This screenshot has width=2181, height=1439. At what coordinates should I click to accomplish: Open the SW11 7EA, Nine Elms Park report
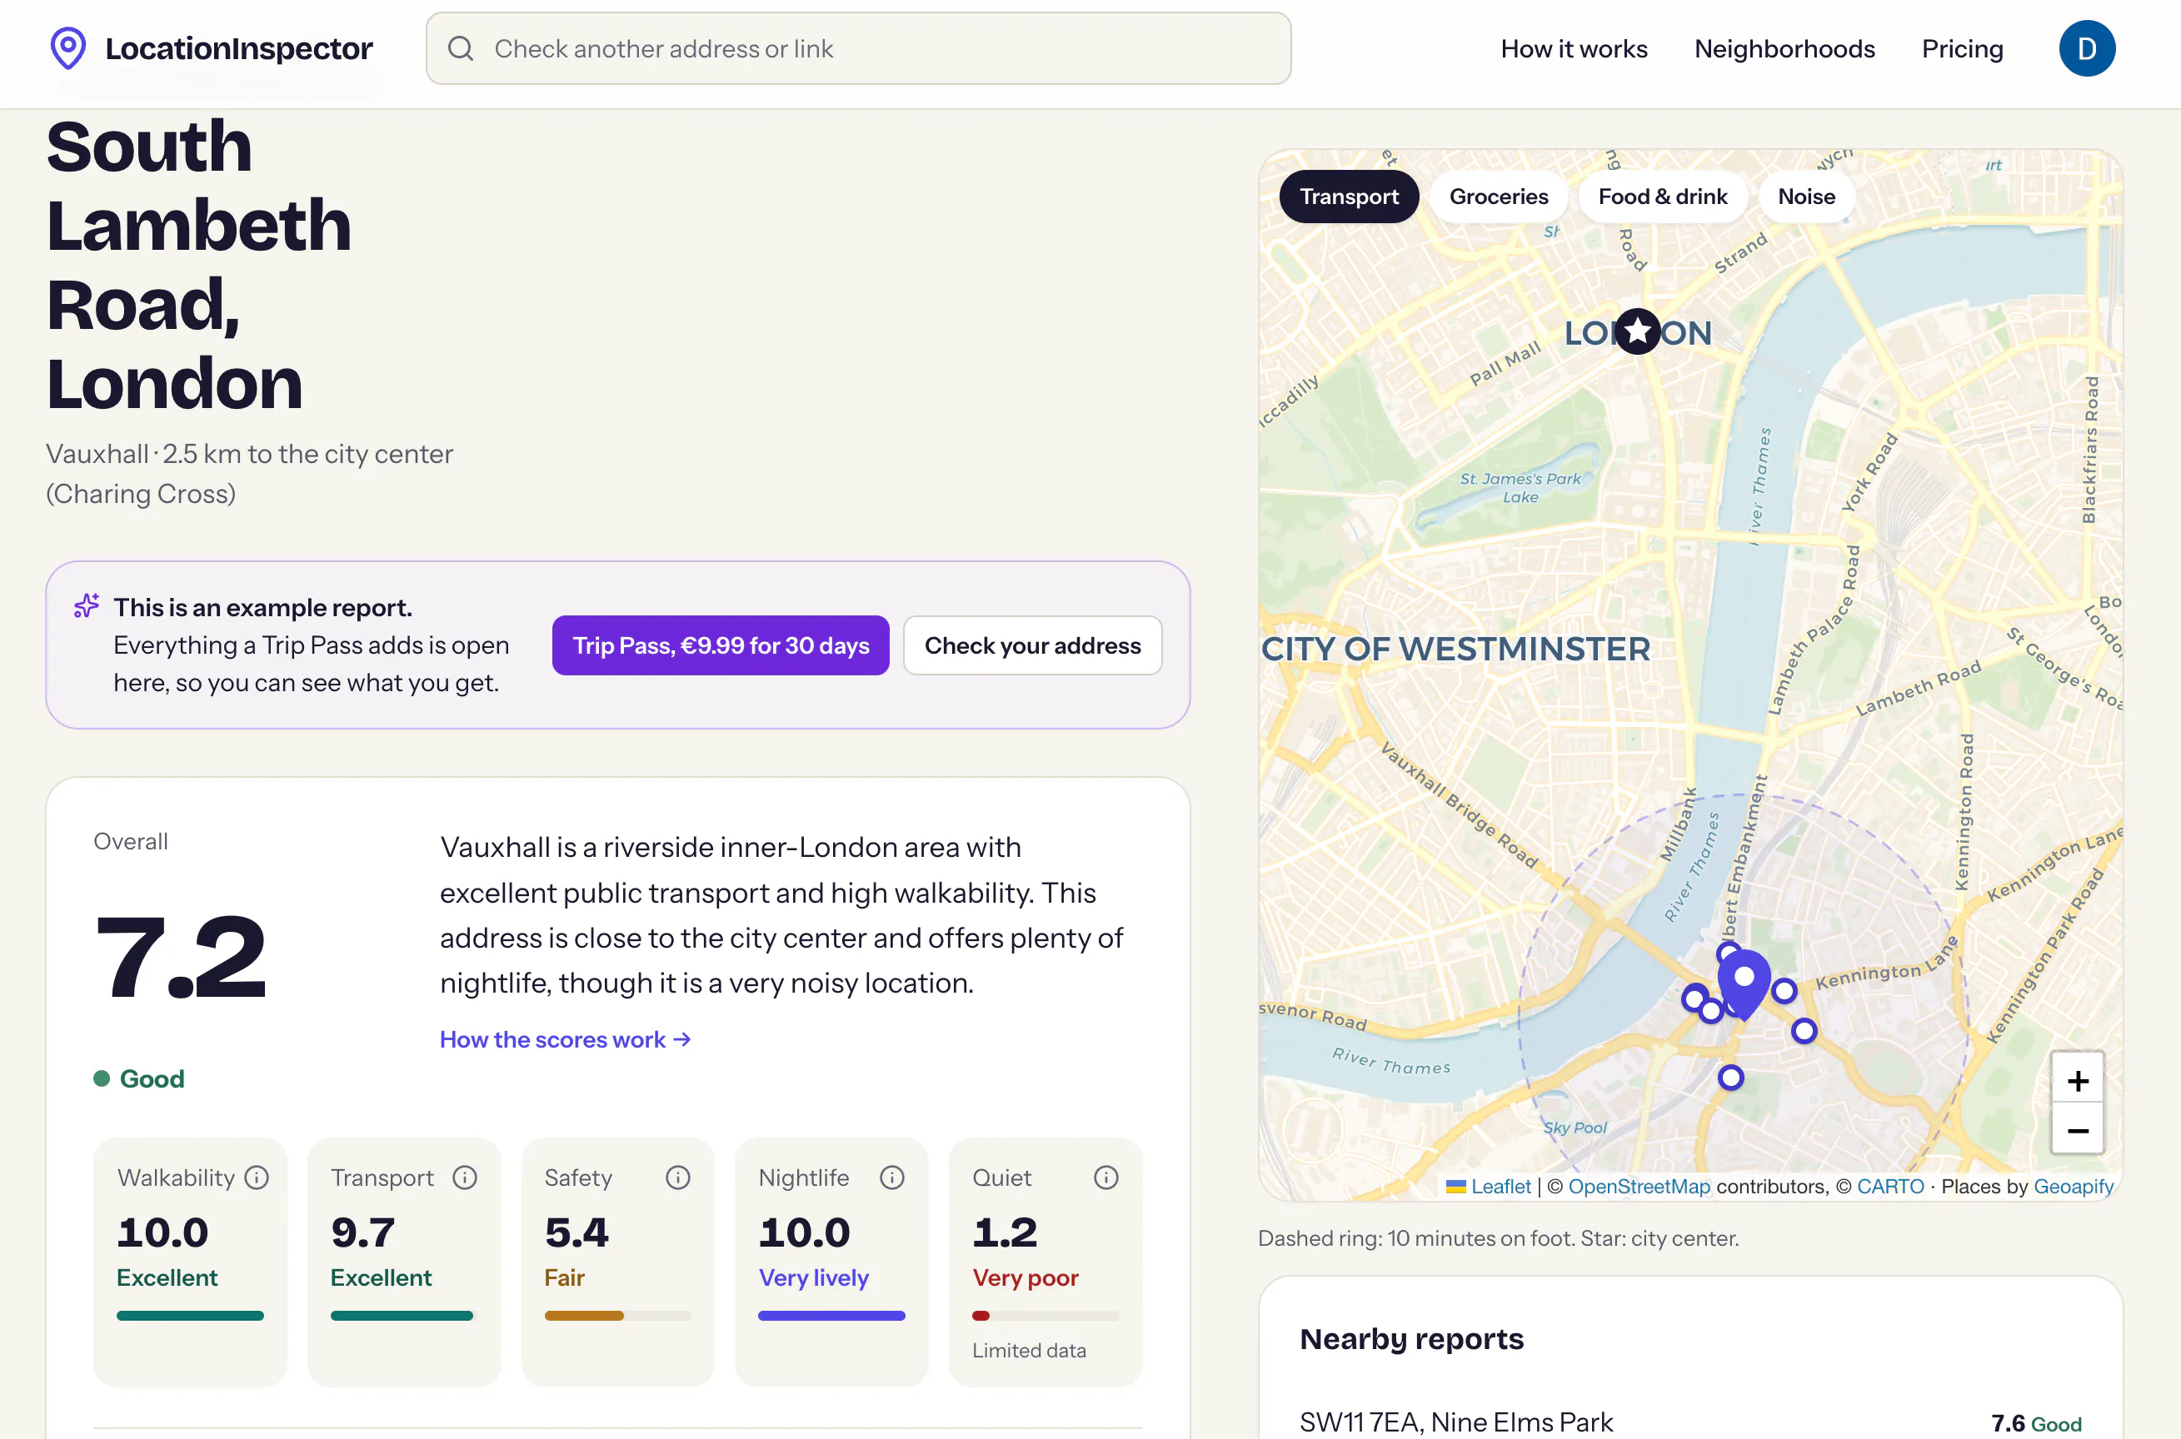coord(1690,1422)
